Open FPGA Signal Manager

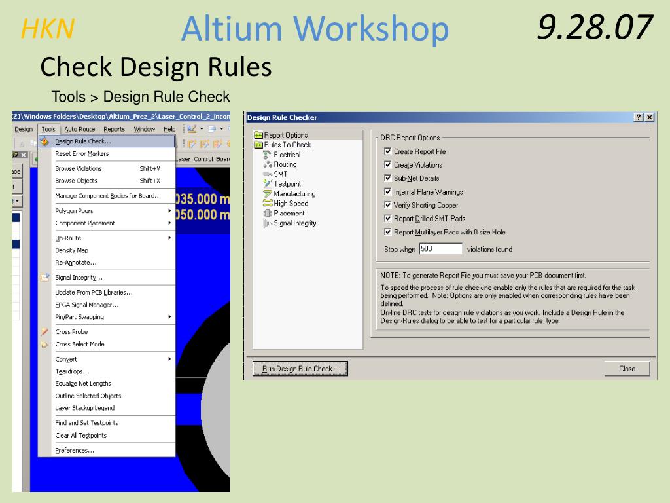(107, 305)
